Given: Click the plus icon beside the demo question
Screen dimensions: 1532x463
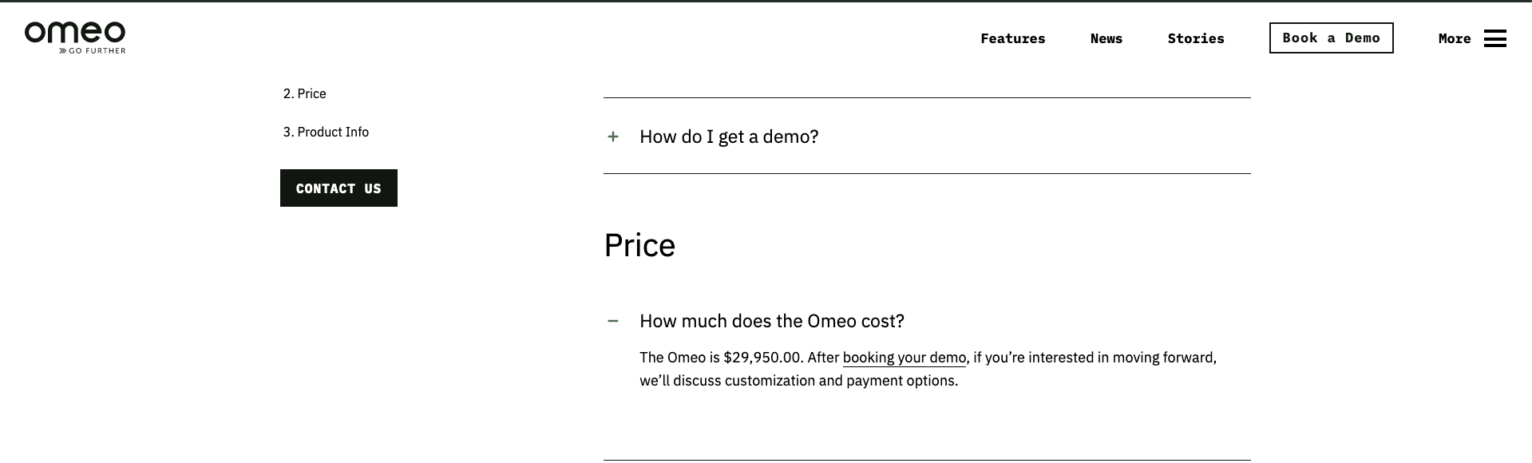Looking at the screenshot, I should coord(613,137).
